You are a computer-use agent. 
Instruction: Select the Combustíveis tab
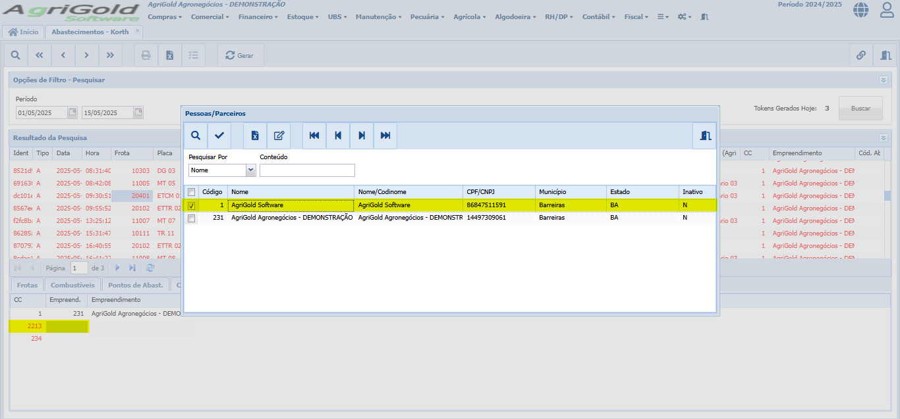pyautogui.click(x=72, y=285)
